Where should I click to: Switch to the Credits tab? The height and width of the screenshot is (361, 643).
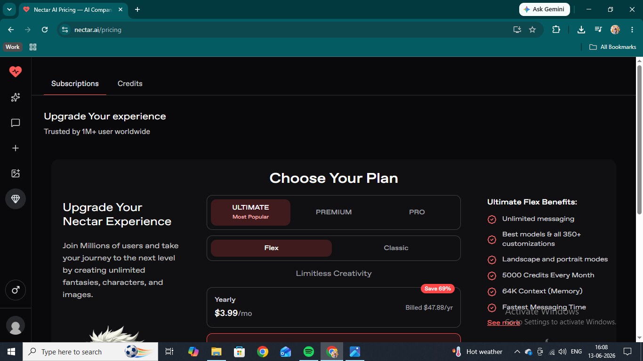click(130, 84)
